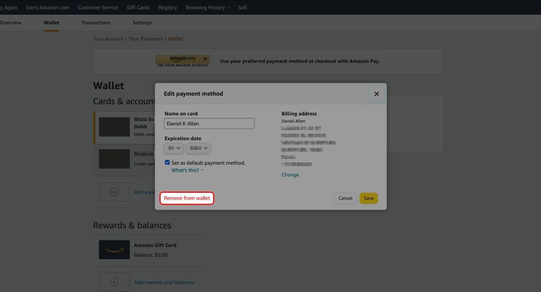Select the Credit card thumbnail
The image size is (541, 292).
point(114,159)
